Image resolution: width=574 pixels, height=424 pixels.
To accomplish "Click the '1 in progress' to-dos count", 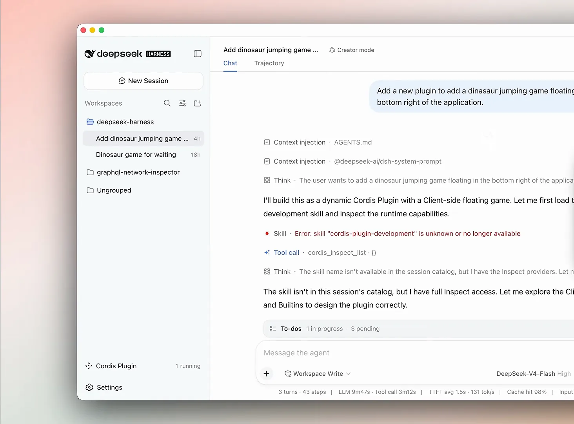I will [325, 329].
